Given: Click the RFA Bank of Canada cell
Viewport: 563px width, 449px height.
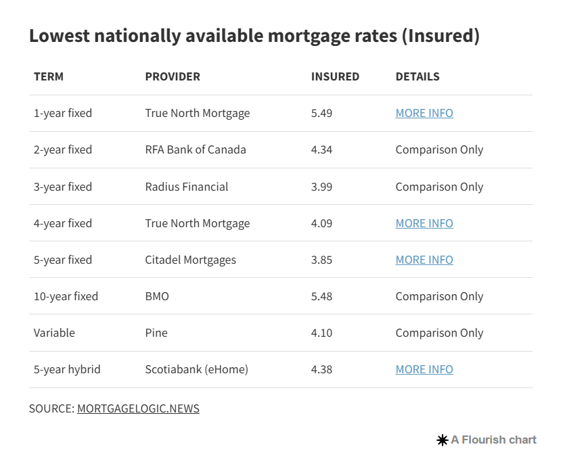Looking at the screenshot, I should pos(196,150).
